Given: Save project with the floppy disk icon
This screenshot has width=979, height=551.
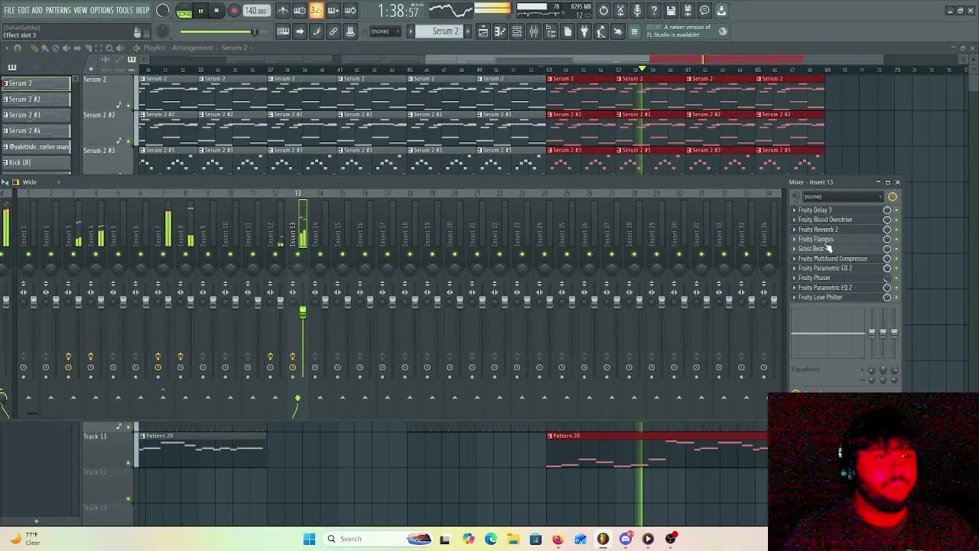Looking at the screenshot, I should pyautogui.click(x=671, y=11).
